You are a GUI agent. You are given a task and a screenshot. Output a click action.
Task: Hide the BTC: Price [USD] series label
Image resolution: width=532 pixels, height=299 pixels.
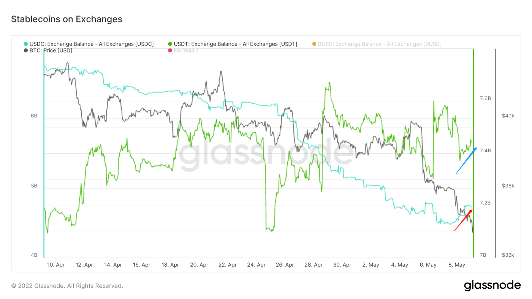51,51
